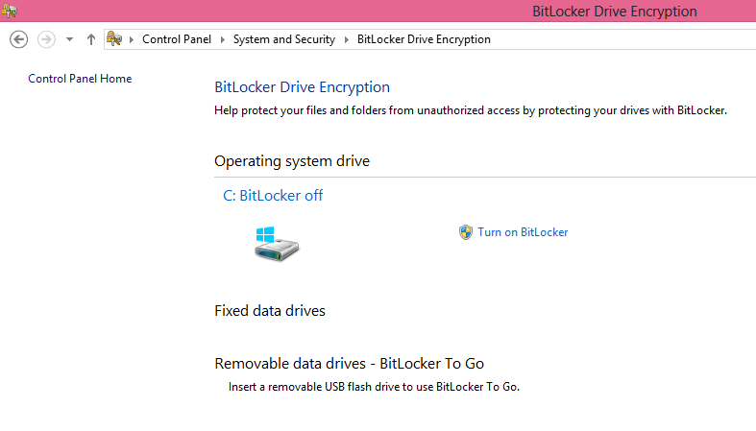756x431 pixels.
Task: Click the Windows C: drive icon
Action: [277, 244]
